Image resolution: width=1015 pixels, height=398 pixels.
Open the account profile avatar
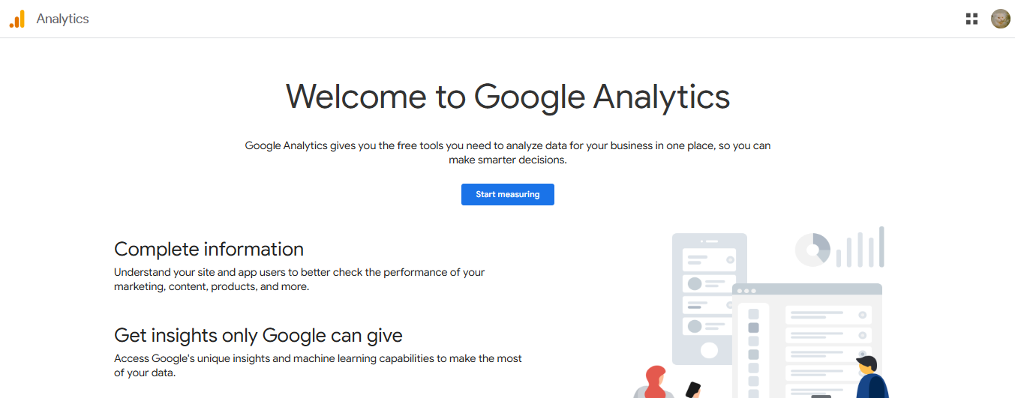pos(1000,19)
